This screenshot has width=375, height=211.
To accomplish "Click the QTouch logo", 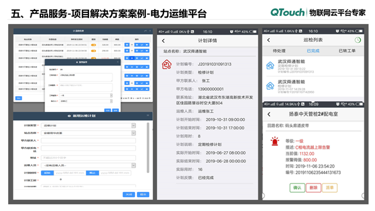I will [288, 12].
